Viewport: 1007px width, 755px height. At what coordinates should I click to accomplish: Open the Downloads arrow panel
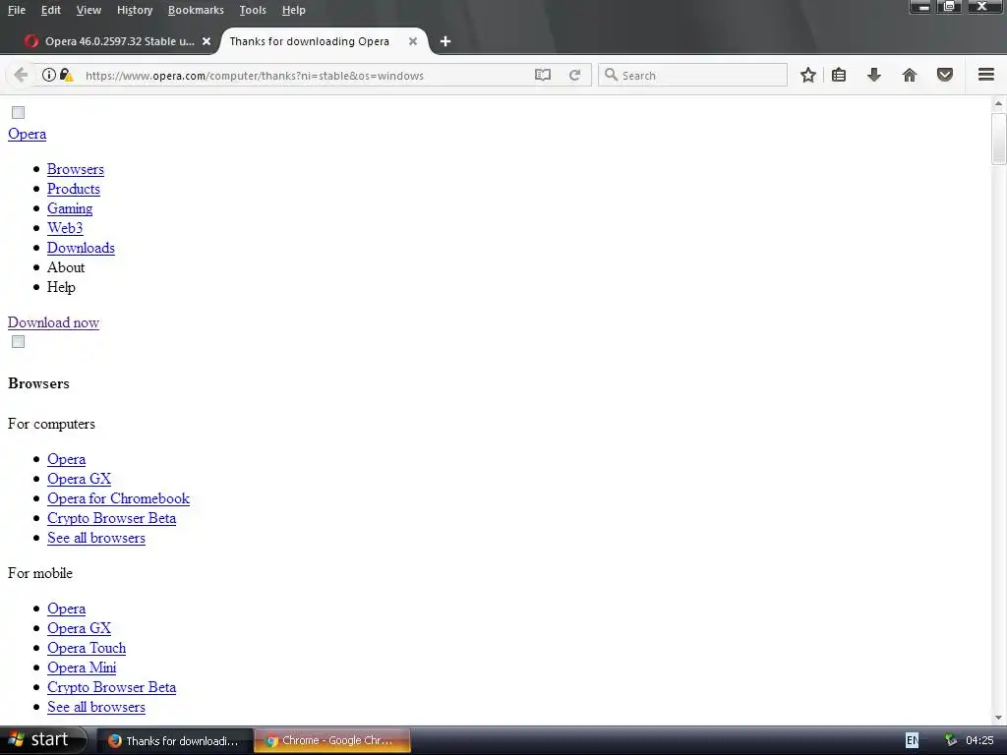(x=874, y=75)
